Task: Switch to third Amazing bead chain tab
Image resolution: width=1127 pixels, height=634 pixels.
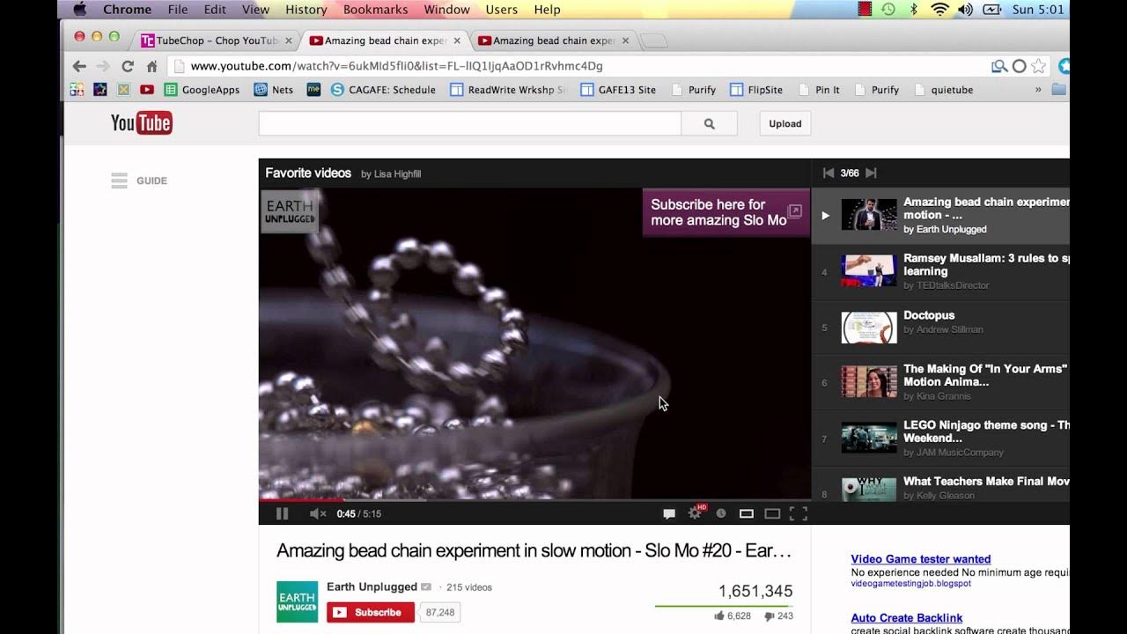Action: (553, 41)
